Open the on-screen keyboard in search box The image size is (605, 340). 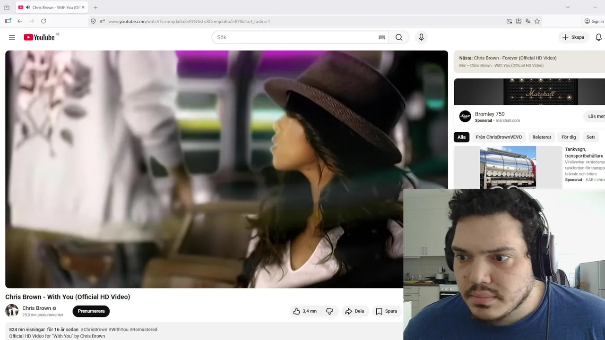[x=382, y=37]
